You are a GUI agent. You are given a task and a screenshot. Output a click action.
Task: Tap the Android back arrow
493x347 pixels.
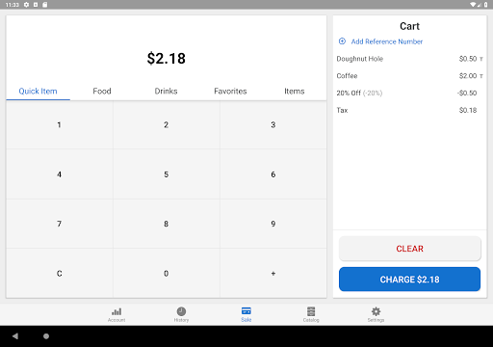15,336
